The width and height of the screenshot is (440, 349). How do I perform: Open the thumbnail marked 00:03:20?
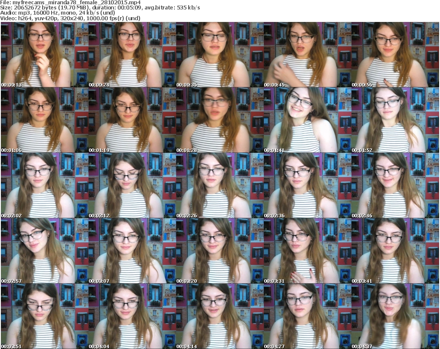click(220, 250)
